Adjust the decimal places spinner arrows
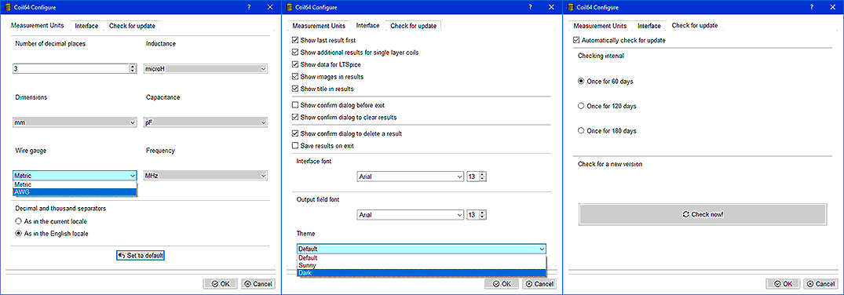 [133, 68]
